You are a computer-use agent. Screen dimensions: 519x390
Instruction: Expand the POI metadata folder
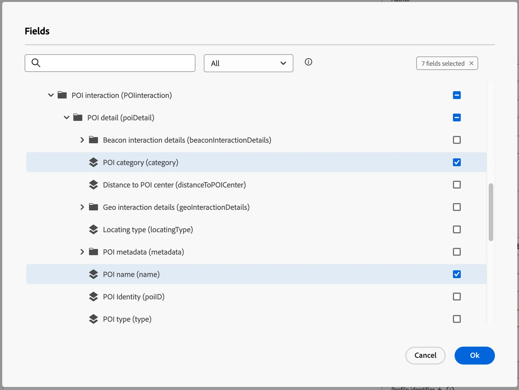click(82, 252)
